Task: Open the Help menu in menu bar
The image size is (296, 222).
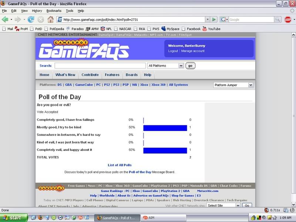Action: pyautogui.click(x=81, y=11)
